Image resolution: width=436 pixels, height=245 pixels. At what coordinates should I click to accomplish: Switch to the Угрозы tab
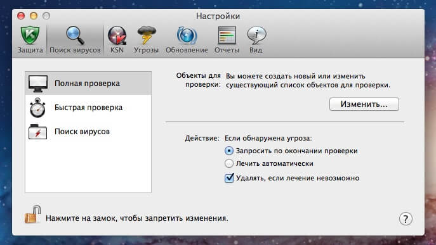pos(146,39)
